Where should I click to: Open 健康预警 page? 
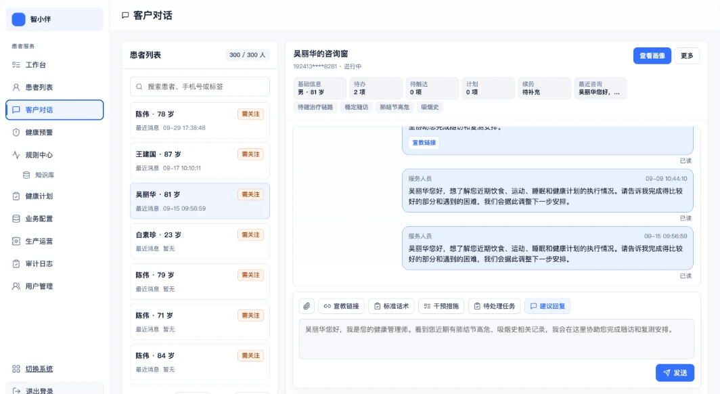point(55,132)
